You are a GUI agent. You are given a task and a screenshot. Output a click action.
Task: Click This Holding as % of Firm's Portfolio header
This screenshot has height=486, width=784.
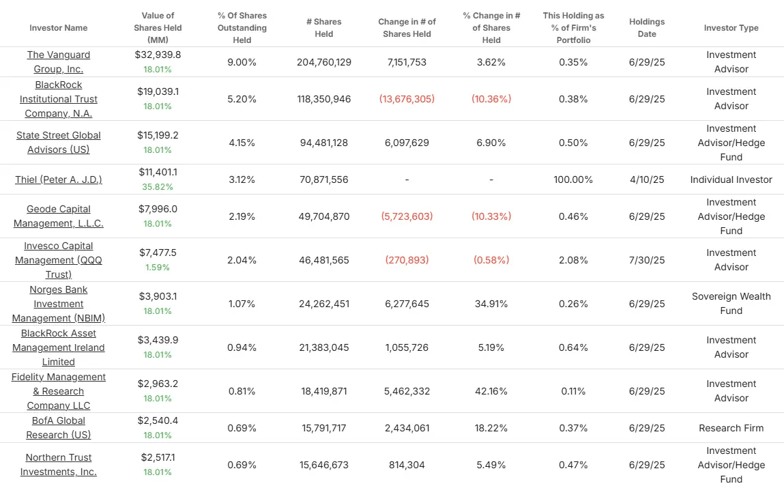[573, 28]
